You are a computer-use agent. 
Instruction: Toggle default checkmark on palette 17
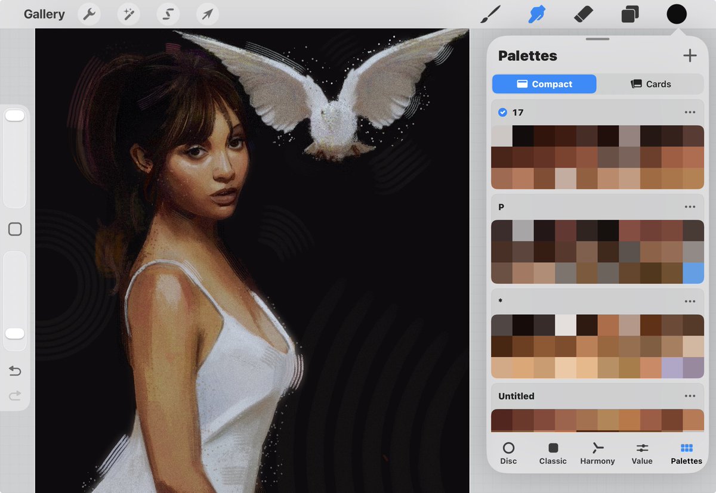(x=502, y=112)
